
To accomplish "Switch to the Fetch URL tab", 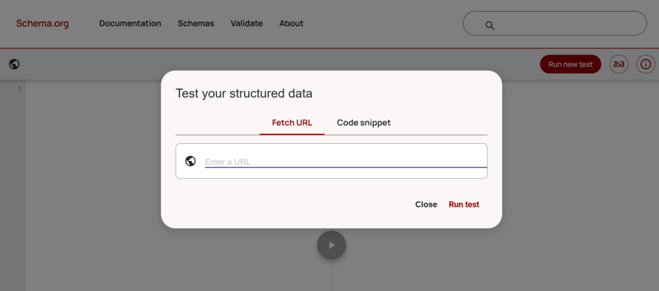I will (292, 123).
